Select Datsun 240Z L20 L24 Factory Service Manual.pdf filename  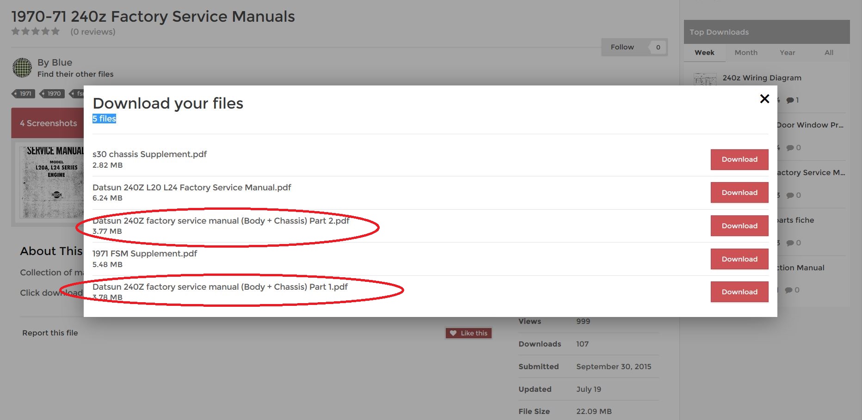tap(192, 188)
